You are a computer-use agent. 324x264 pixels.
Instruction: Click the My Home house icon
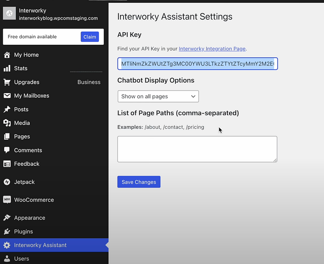click(x=7, y=55)
